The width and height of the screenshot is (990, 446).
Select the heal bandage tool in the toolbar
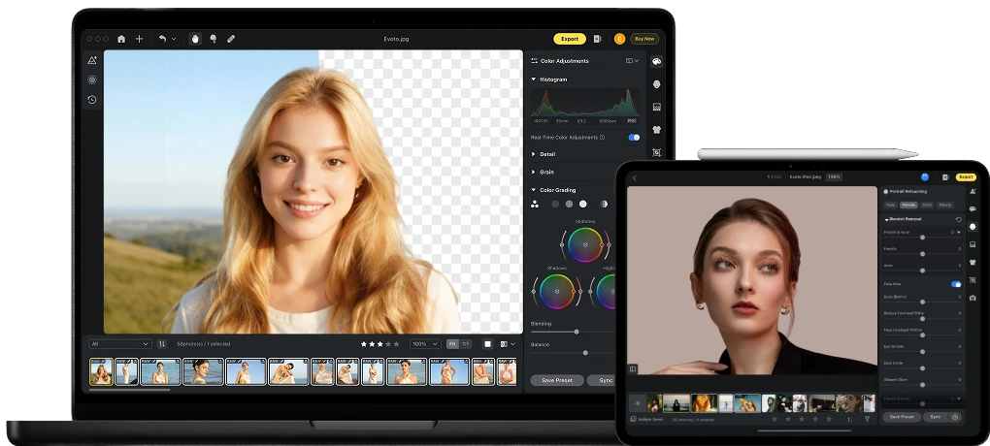pyautogui.click(x=231, y=39)
